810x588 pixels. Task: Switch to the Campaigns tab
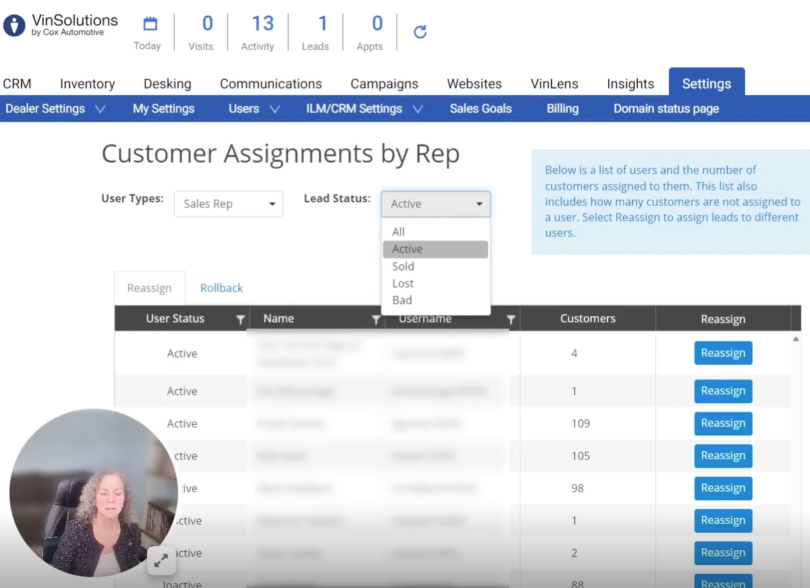pyautogui.click(x=384, y=84)
